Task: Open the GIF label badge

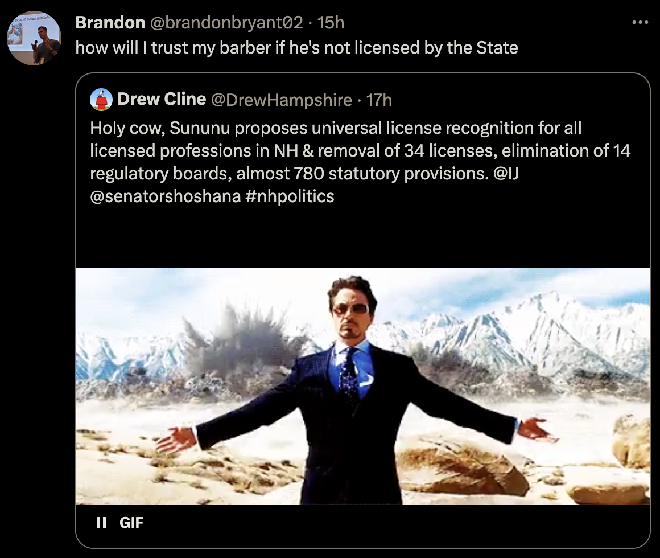Action: tap(131, 523)
